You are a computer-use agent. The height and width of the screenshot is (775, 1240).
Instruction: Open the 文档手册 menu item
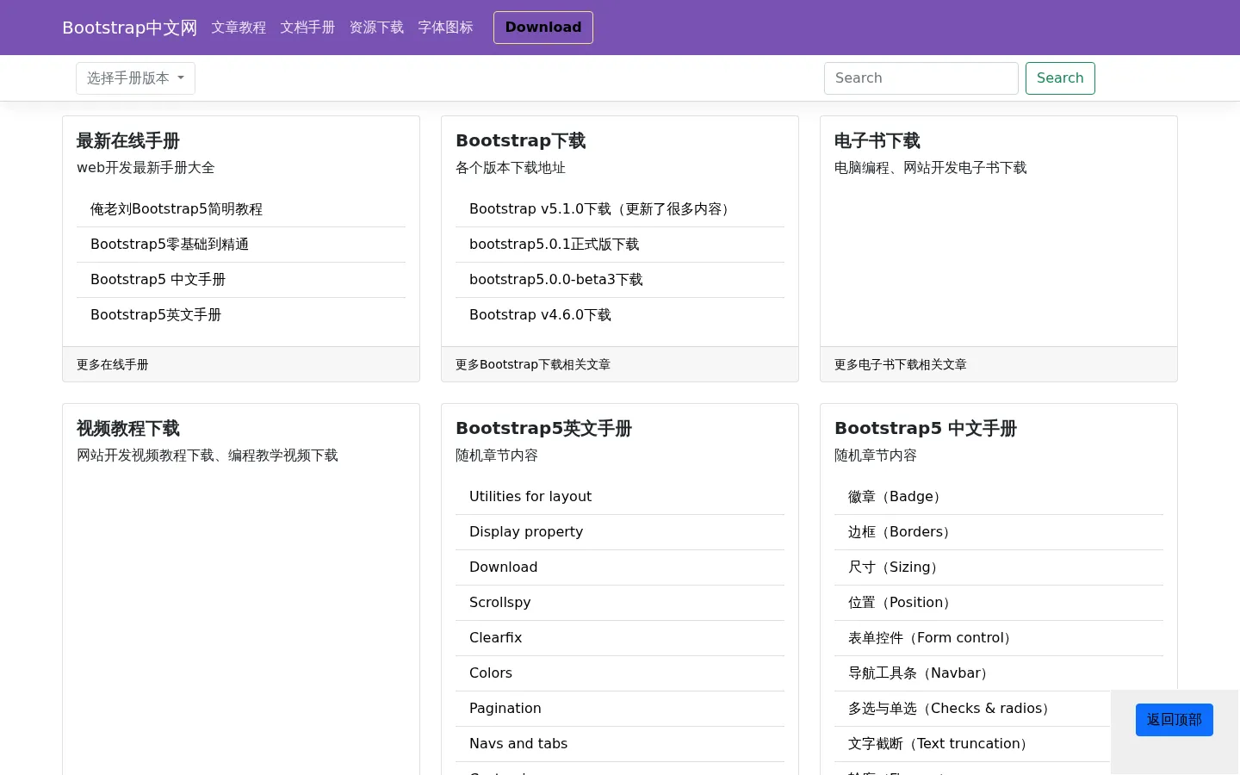pos(307,28)
